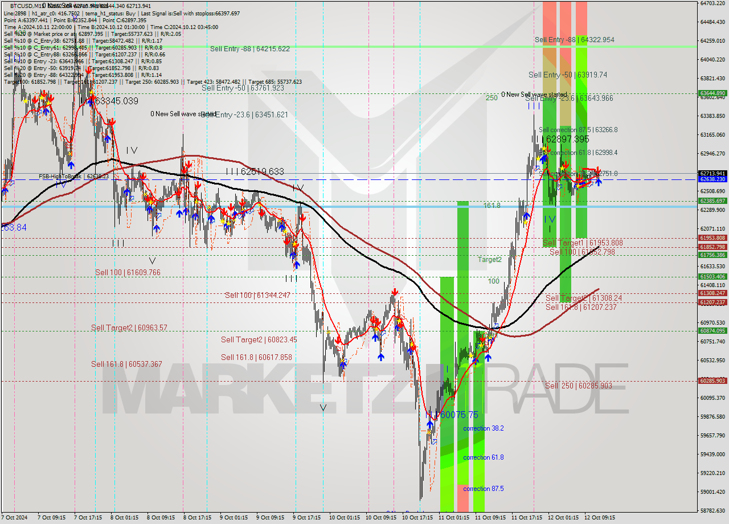The height and width of the screenshot is (524, 729).
Task: Select the 61503.406 green price tag
Action: [x=712, y=276]
